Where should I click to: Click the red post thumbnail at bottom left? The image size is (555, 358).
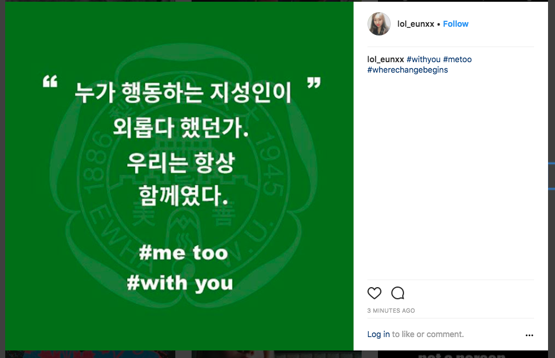(x=90, y=355)
